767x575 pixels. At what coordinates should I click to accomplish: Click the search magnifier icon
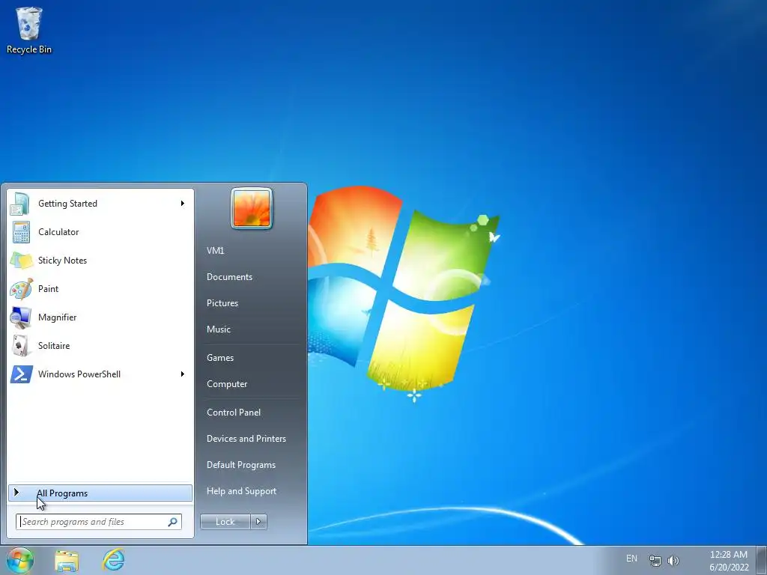(173, 522)
